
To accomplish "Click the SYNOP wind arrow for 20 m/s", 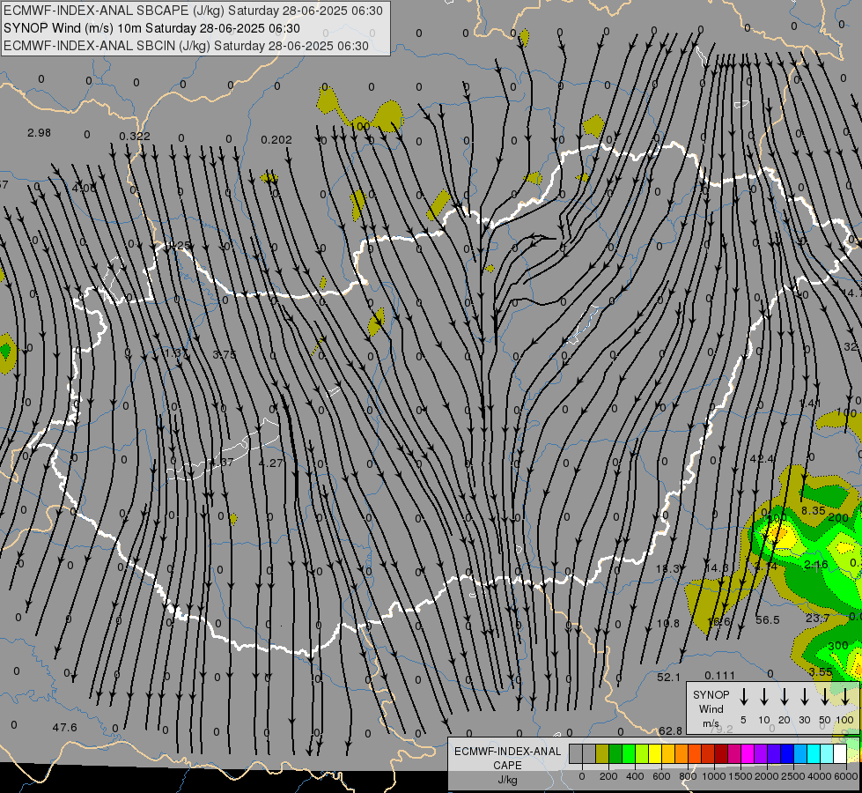I will coord(785,697).
